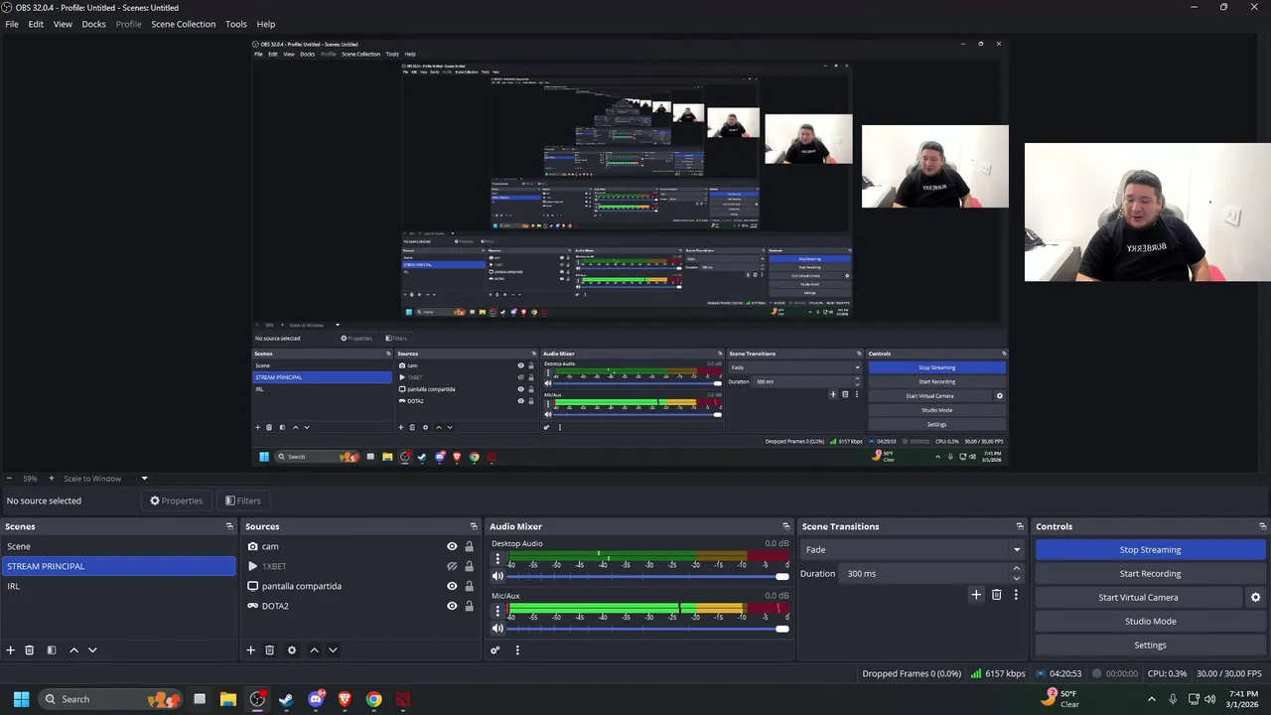Open the Tools menu
Viewport: 1271px width, 715px height.
click(236, 24)
